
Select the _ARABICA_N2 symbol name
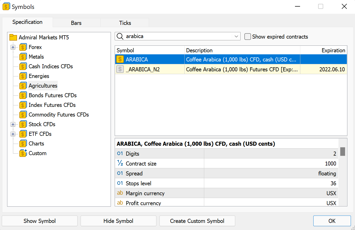(x=143, y=69)
